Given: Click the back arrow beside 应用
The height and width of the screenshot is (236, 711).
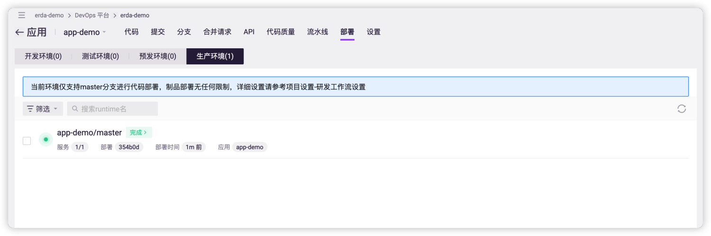Looking at the screenshot, I should click(x=19, y=32).
